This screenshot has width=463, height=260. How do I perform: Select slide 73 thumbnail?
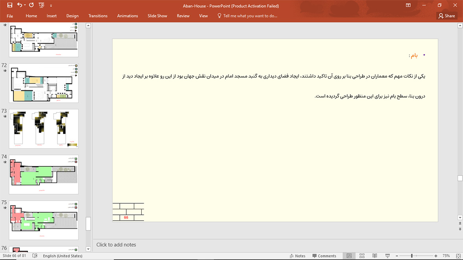pos(44,129)
